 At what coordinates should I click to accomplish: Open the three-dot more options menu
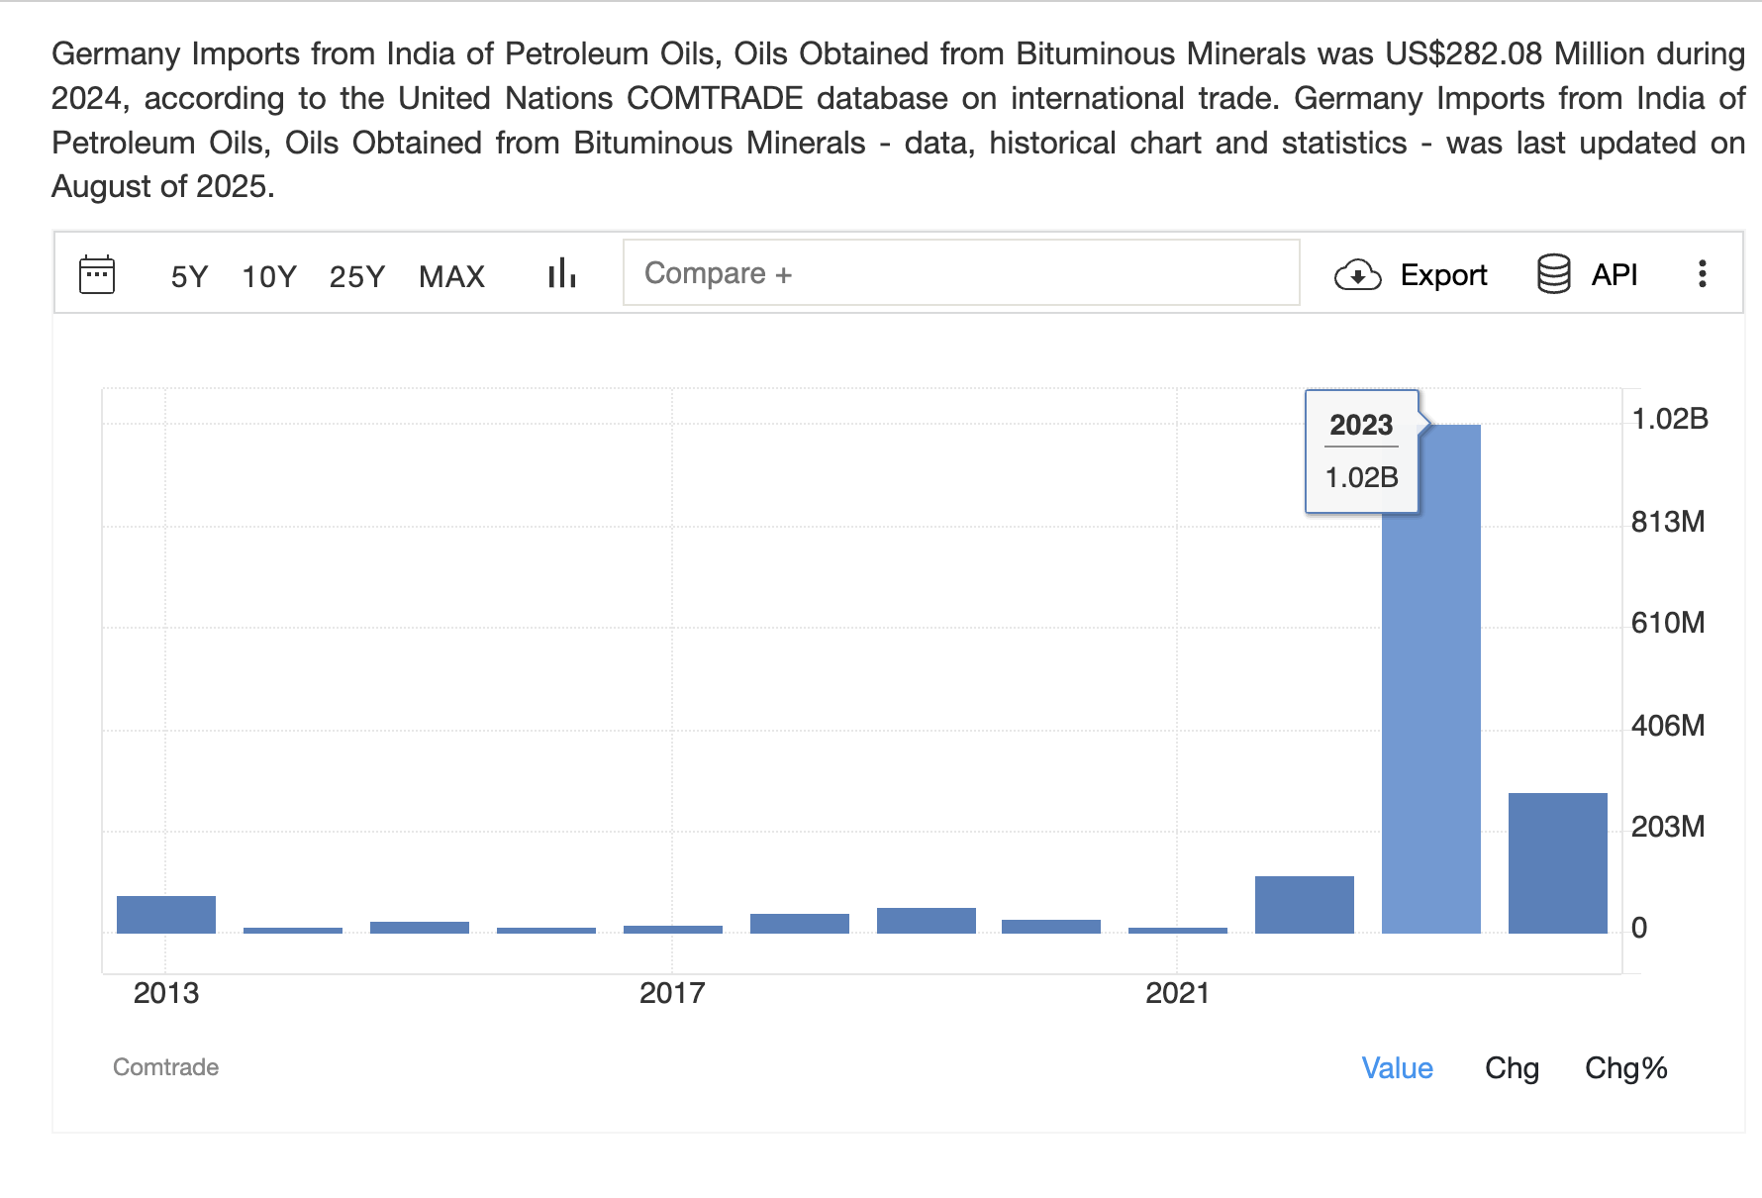[x=1702, y=274]
